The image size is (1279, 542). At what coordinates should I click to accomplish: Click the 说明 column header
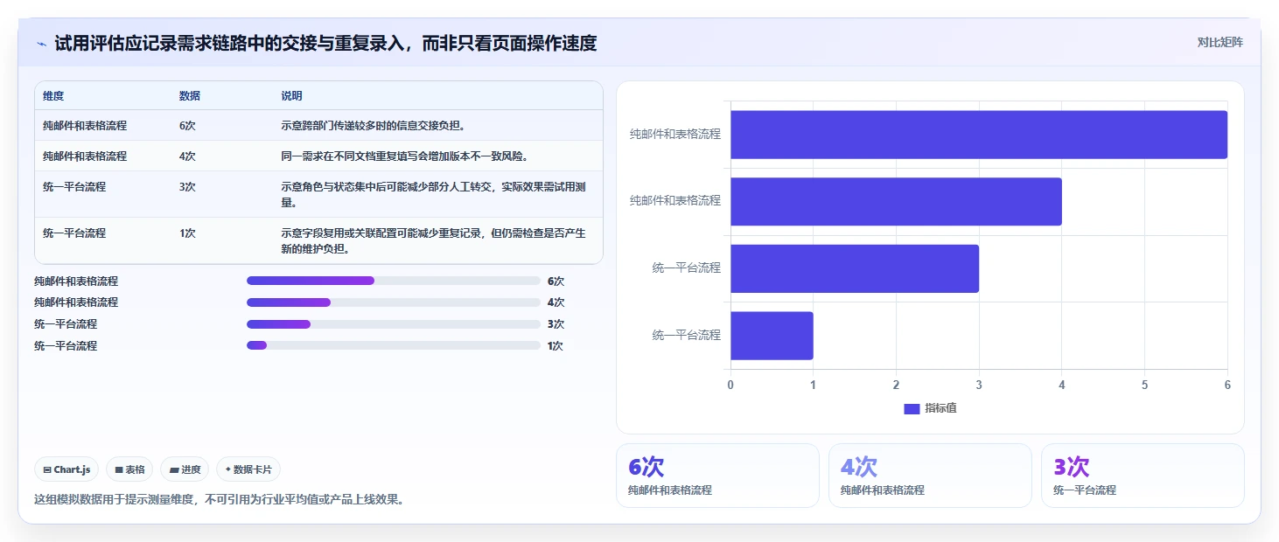click(291, 96)
